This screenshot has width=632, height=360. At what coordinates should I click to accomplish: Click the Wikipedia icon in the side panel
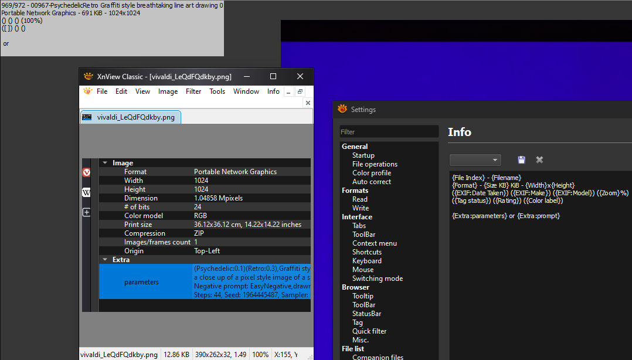tap(86, 192)
